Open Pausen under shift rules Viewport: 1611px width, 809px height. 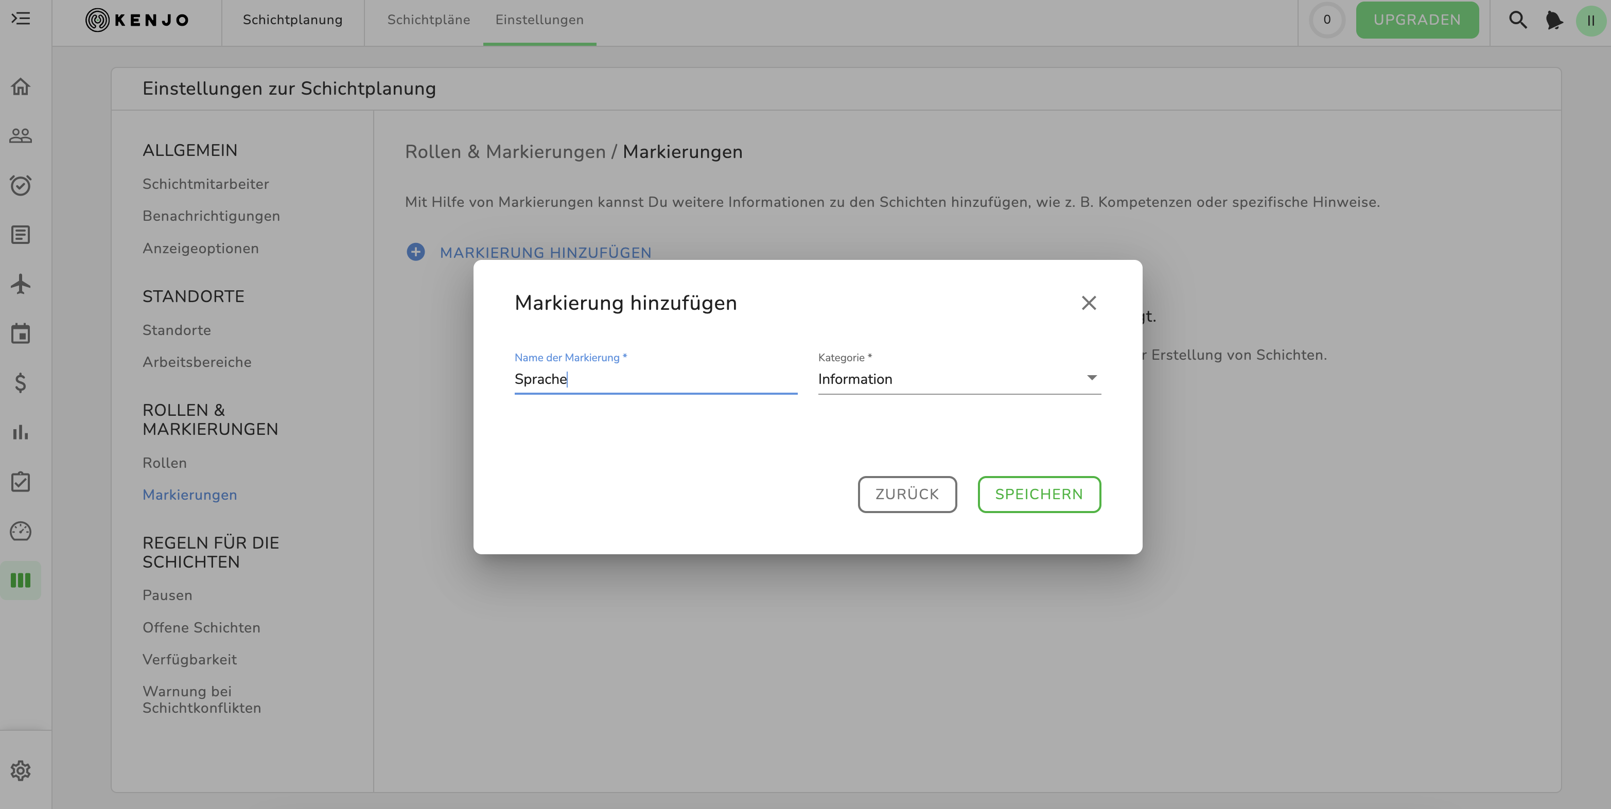(x=167, y=595)
